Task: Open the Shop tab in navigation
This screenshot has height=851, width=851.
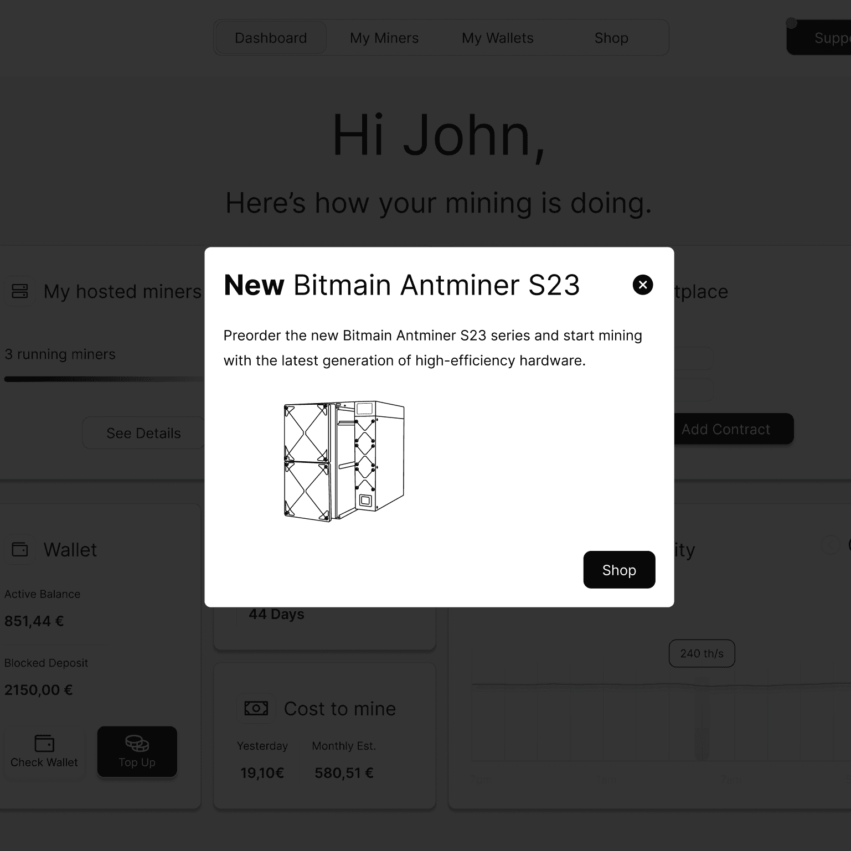Action: click(611, 38)
